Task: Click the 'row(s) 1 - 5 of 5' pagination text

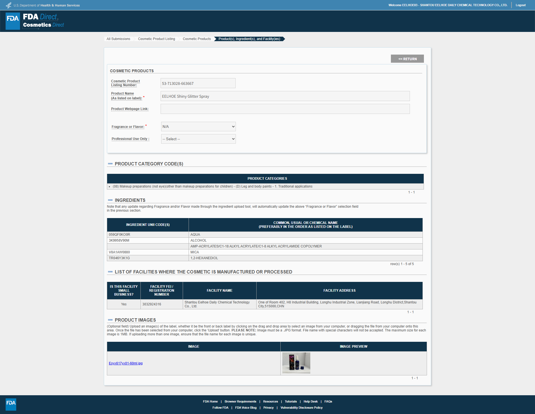Action: [x=402, y=264]
